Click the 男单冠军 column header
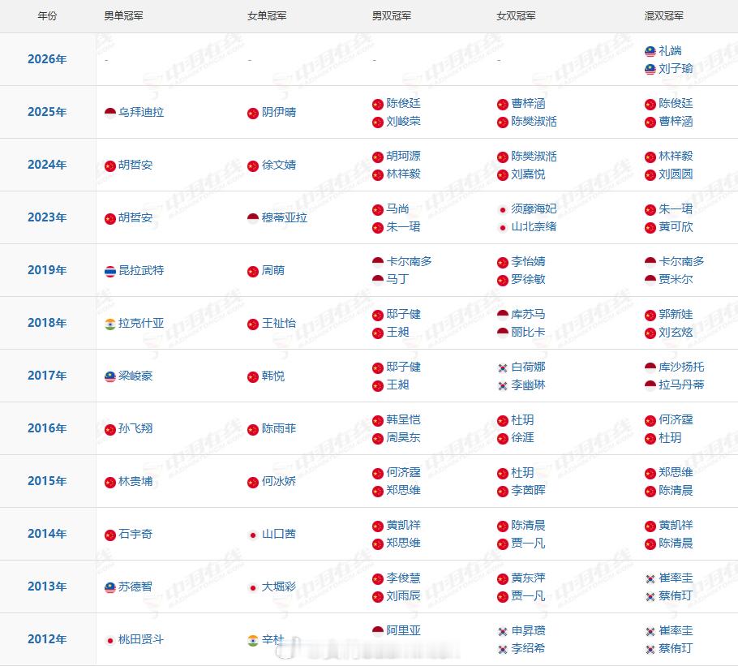The width and height of the screenshot is (738, 666). click(x=124, y=16)
